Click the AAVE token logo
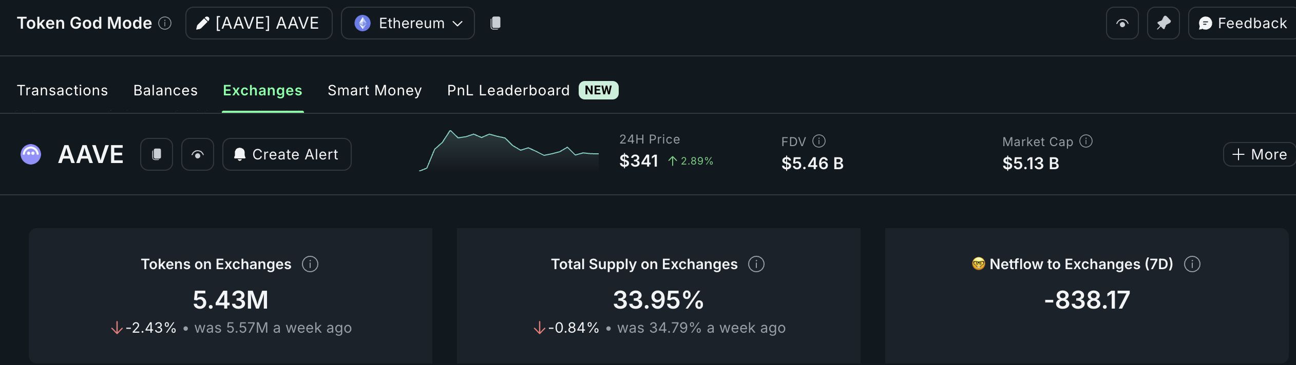 click(x=31, y=154)
